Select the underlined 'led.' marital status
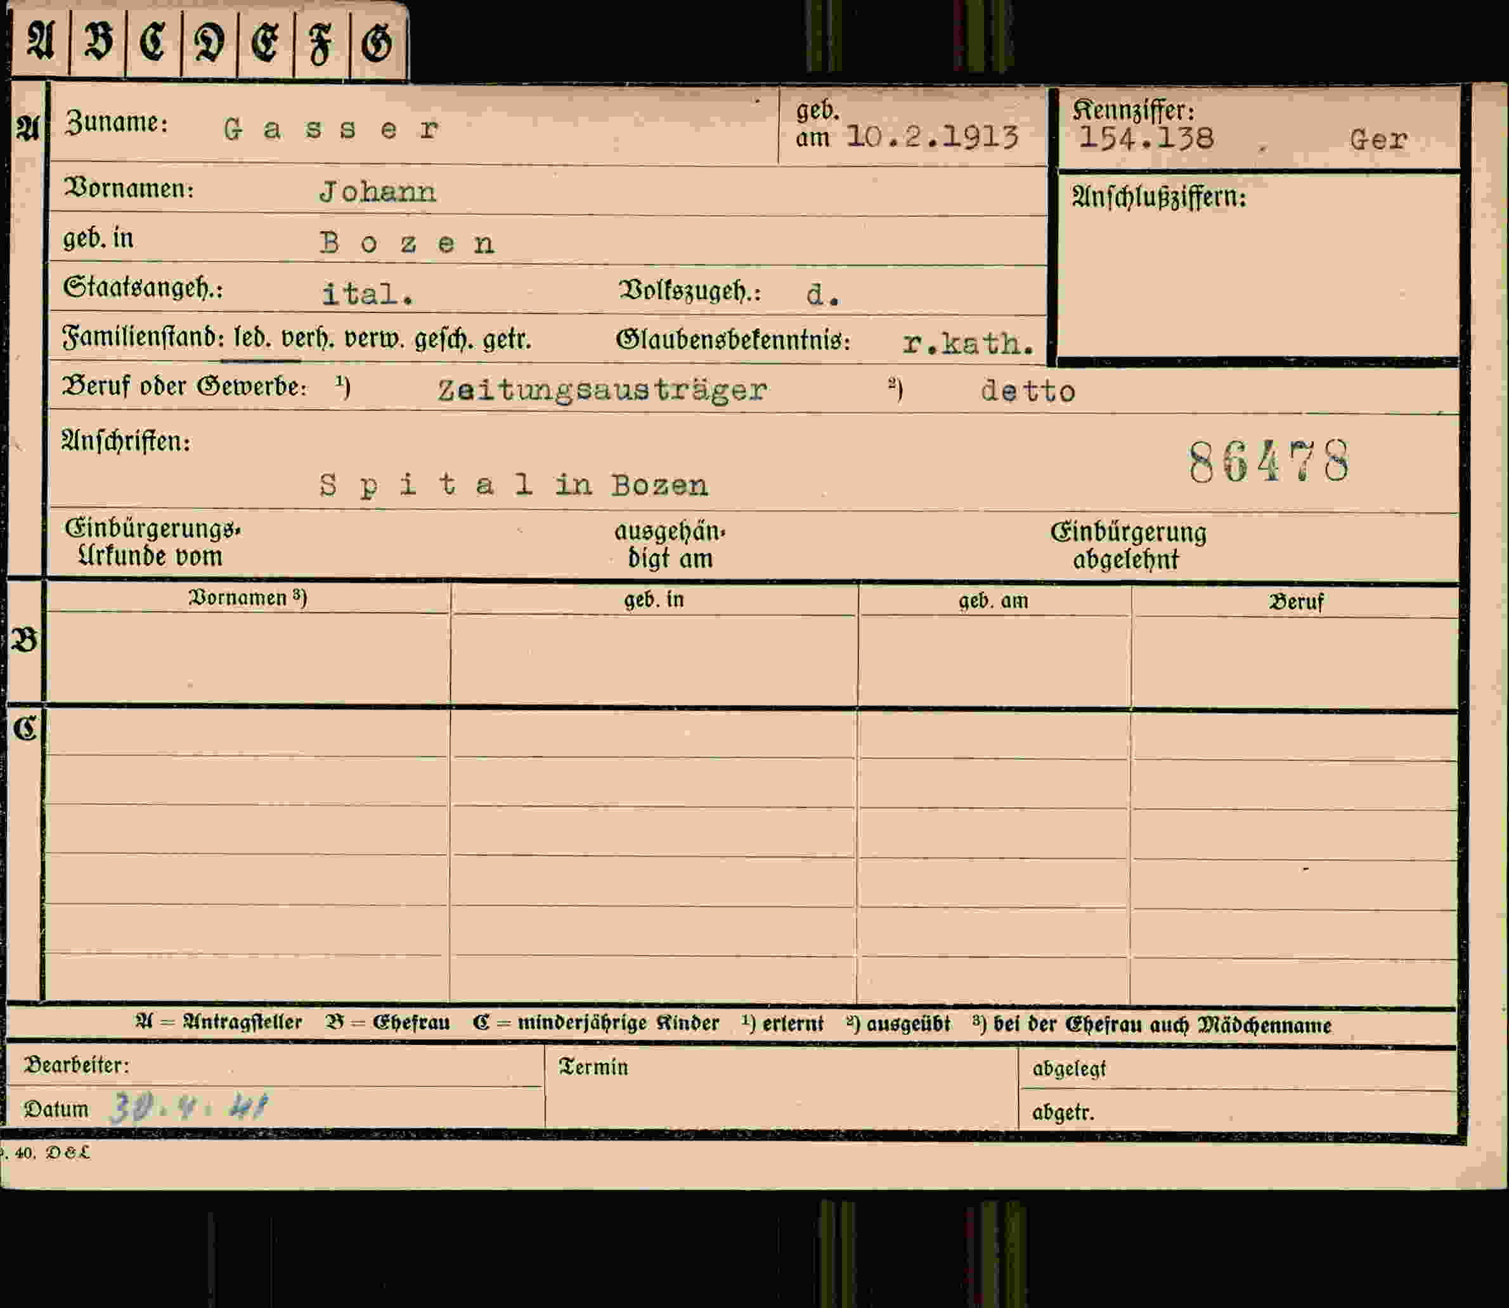 (x=252, y=339)
